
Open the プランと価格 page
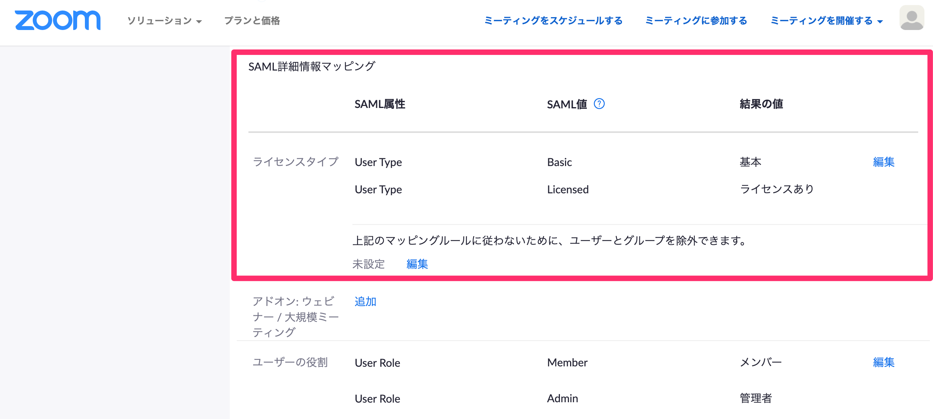[x=252, y=21]
